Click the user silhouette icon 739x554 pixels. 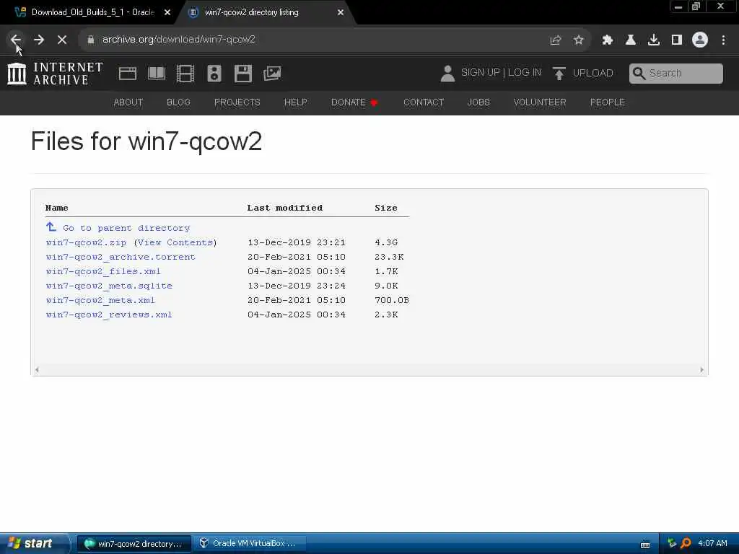pos(447,74)
